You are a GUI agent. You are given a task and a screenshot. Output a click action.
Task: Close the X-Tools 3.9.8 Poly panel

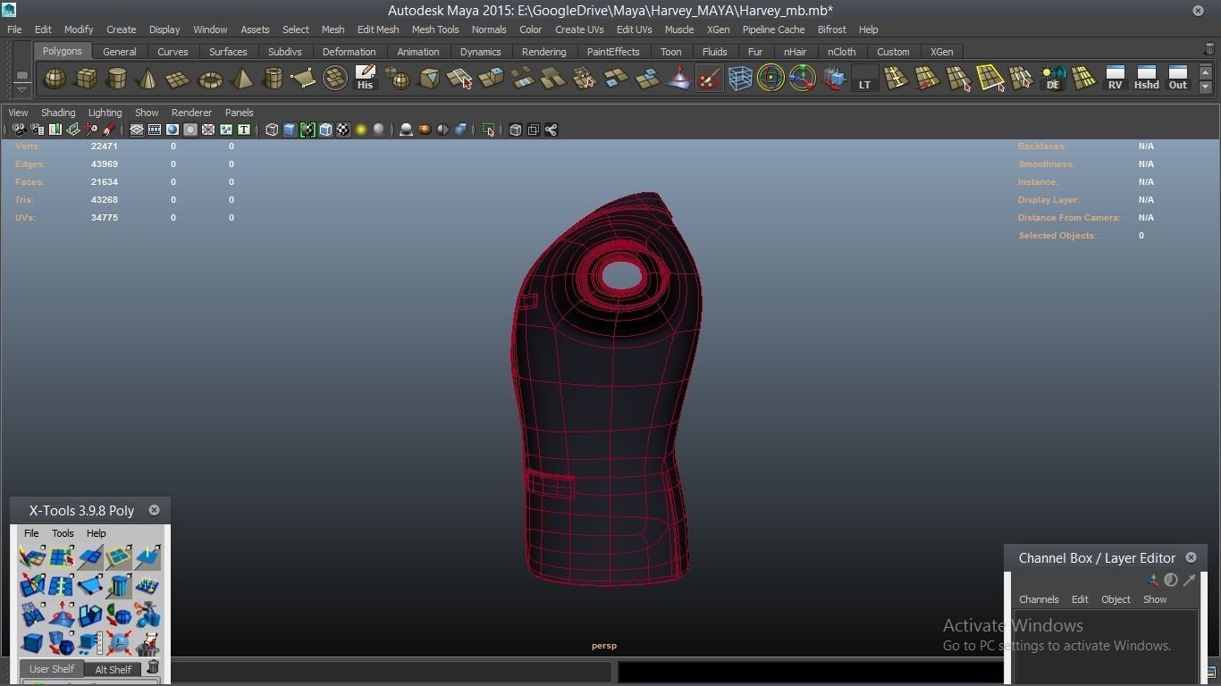point(154,510)
